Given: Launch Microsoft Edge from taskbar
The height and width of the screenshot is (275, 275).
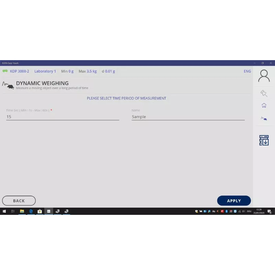Looking at the screenshot, I should pos(31,211).
